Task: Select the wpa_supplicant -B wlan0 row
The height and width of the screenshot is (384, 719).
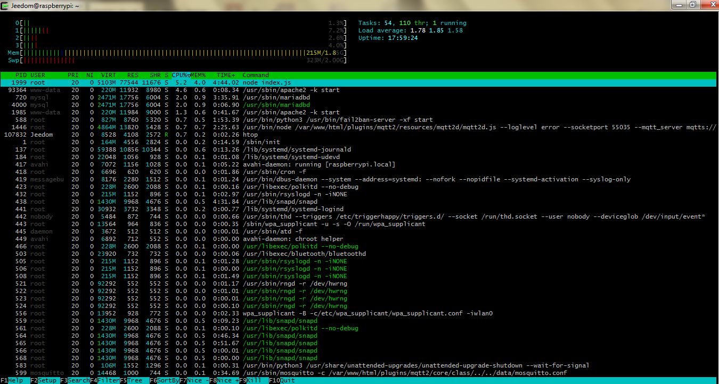Action: coord(358,313)
